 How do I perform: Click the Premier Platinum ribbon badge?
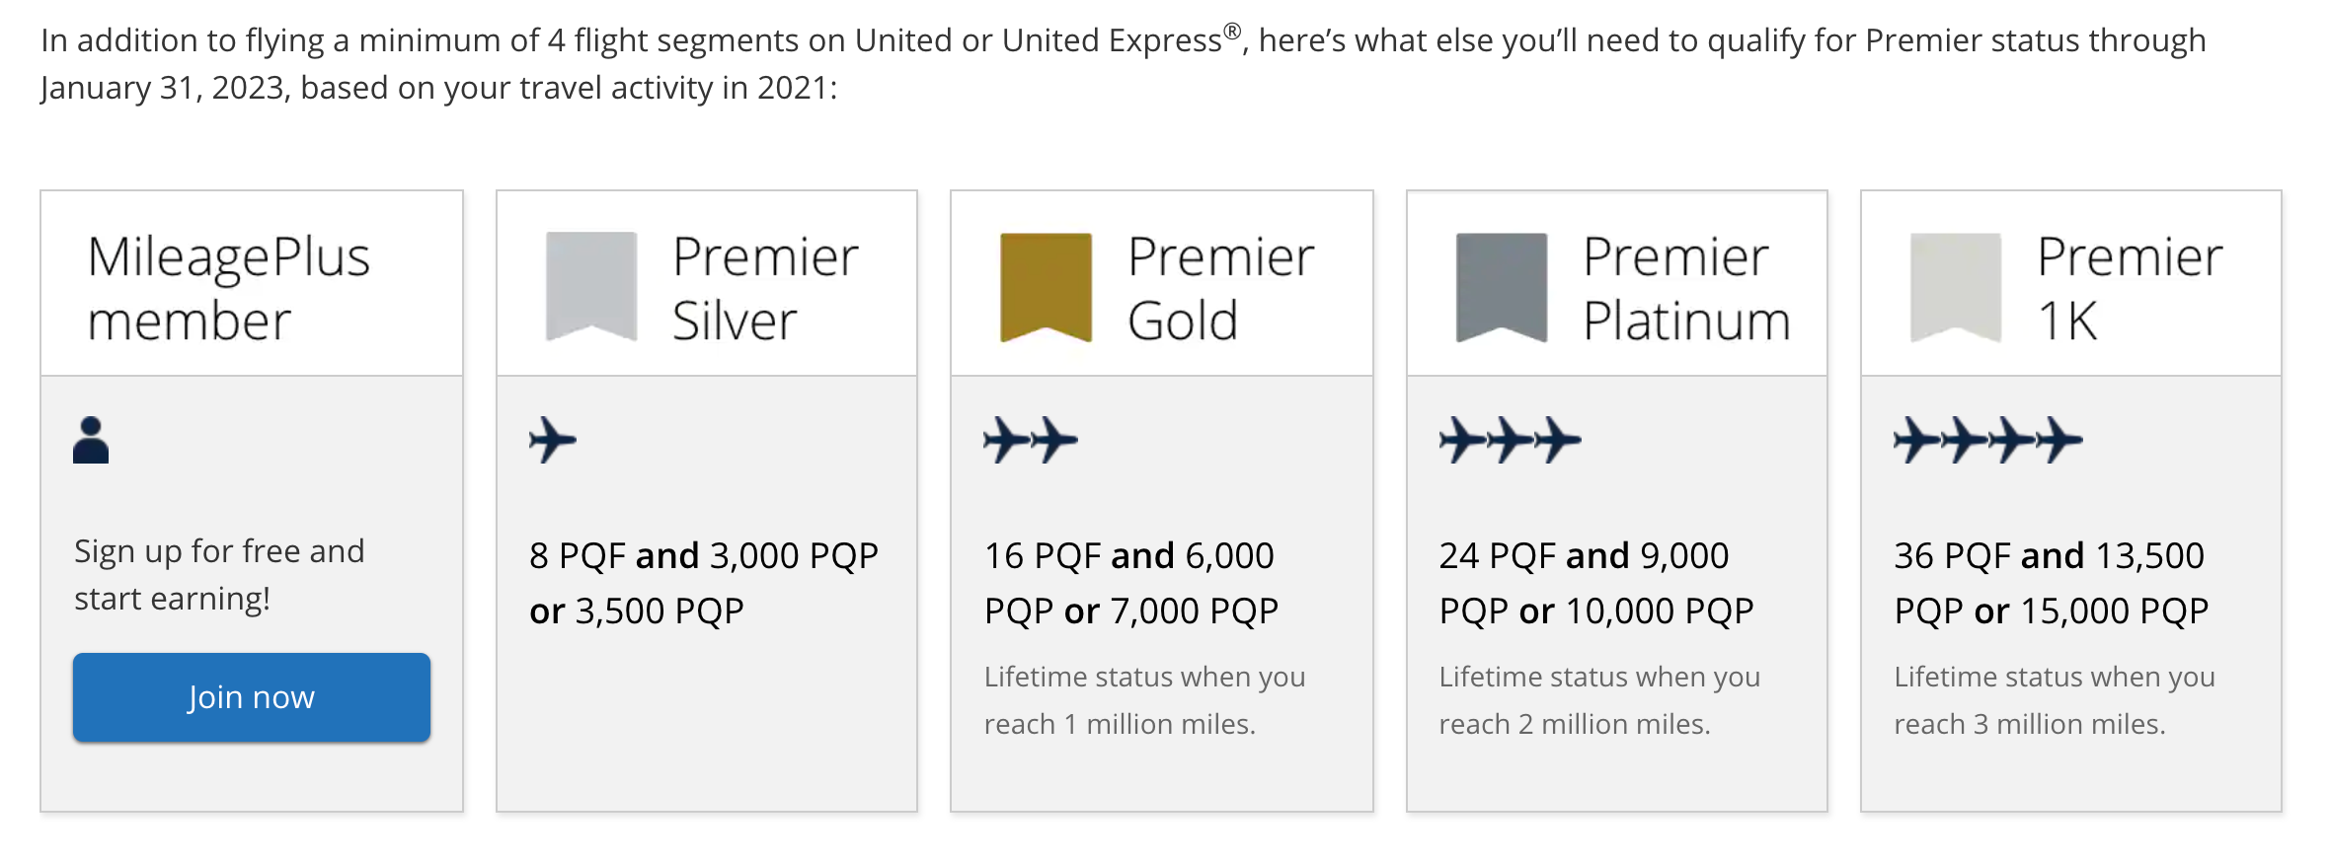click(1501, 286)
